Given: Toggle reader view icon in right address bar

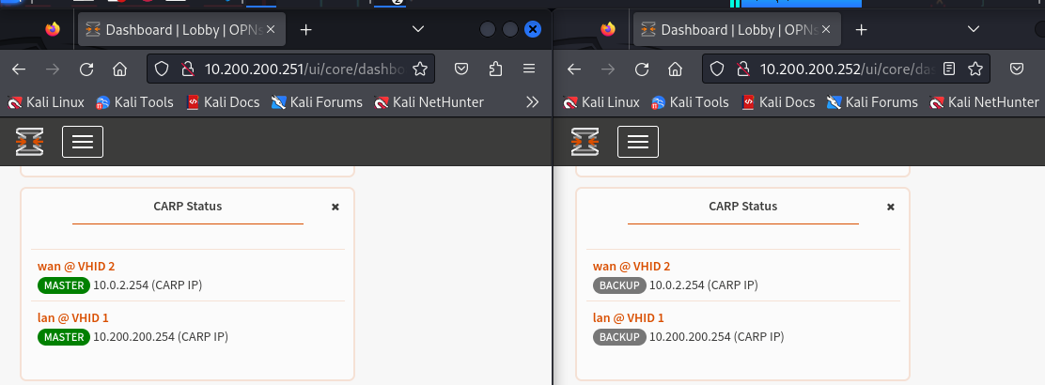Looking at the screenshot, I should coord(950,69).
